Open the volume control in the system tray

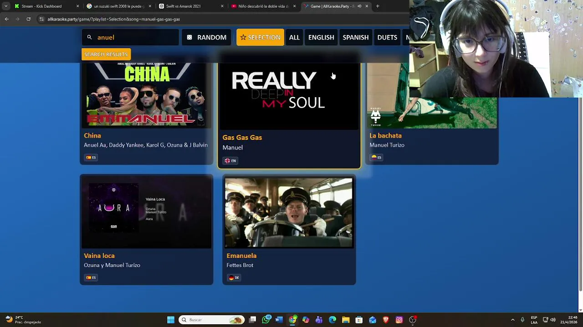[x=552, y=320]
